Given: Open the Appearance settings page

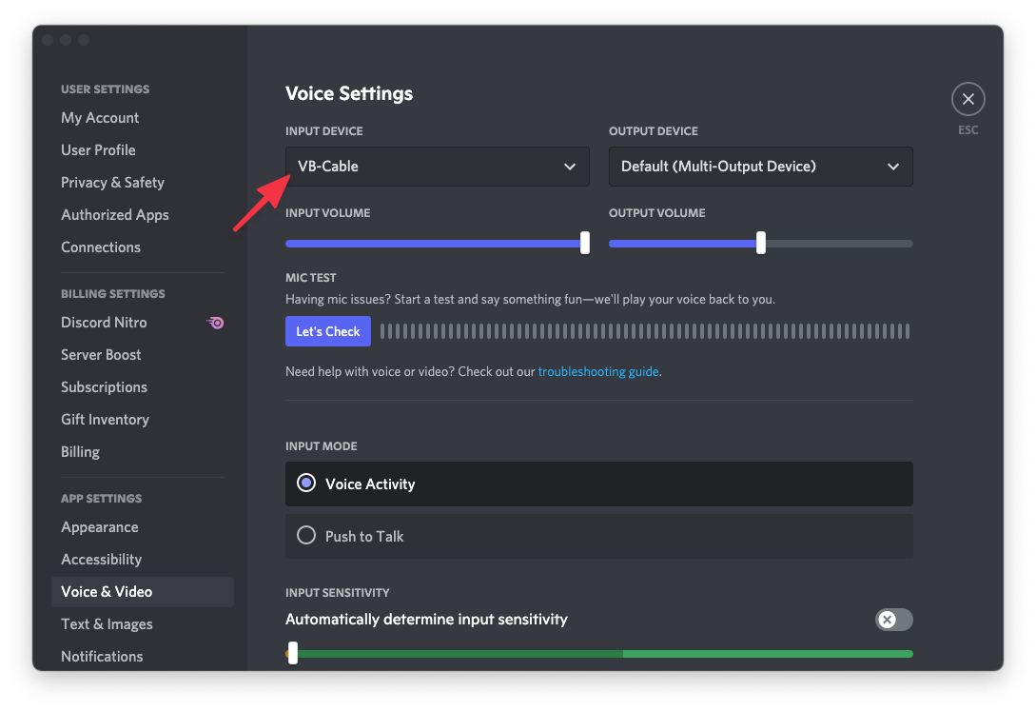Looking at the screenshot, I should tap(100, 527).
